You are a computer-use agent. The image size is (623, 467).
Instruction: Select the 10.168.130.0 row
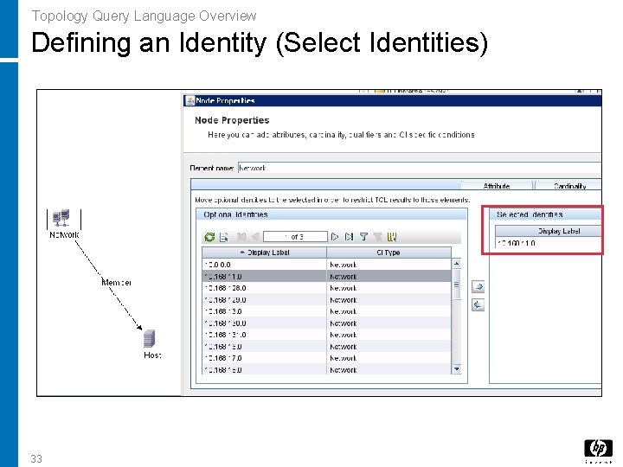(326, 323)
